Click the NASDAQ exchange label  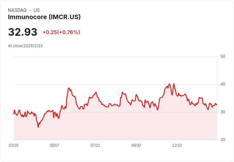(x=17, y=10)
